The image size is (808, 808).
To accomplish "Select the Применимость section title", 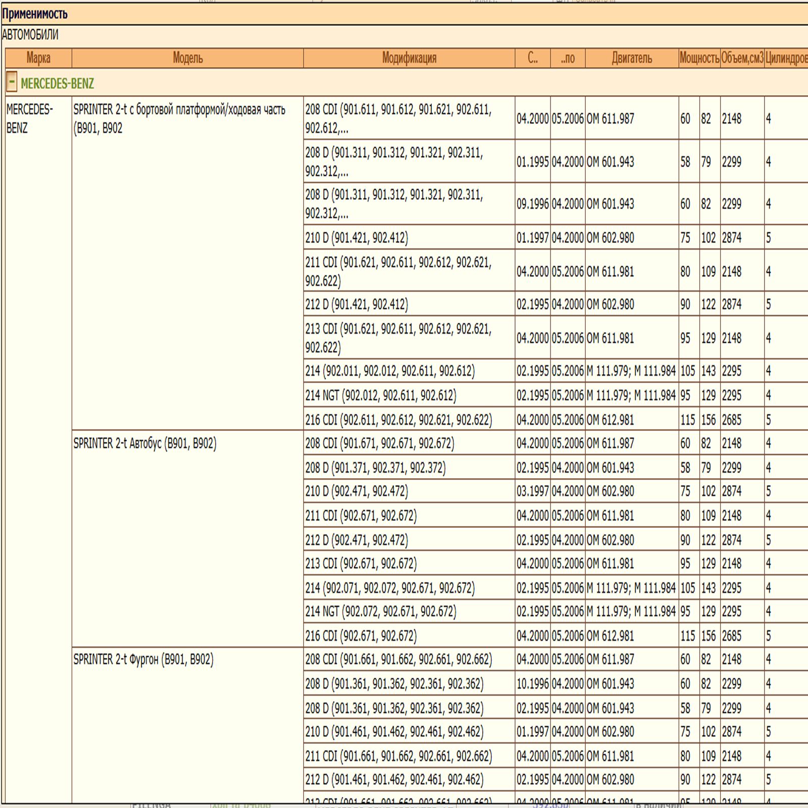I will pyautogui.click(x=35, y=14).
